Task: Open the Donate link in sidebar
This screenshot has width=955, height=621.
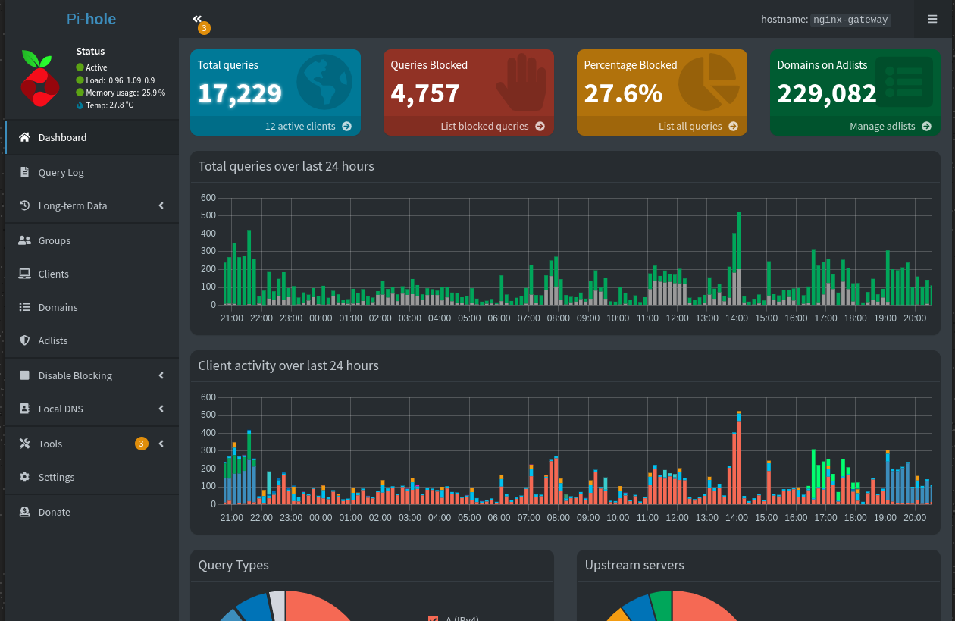Action: click(91, 512)
